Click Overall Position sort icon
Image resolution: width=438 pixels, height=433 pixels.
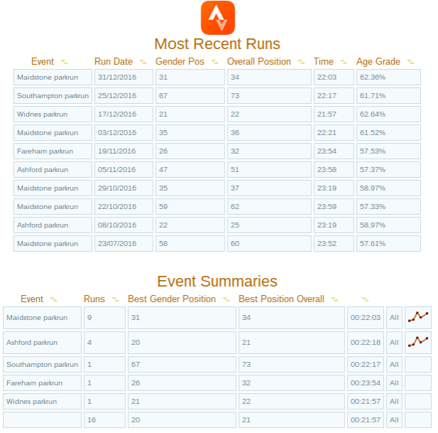301,63
